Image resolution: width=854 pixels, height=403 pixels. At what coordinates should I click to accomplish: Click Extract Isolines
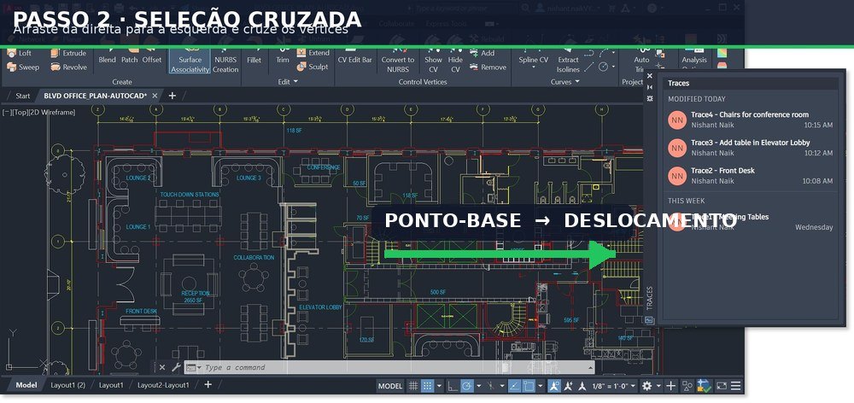click(x=568, y=62)
